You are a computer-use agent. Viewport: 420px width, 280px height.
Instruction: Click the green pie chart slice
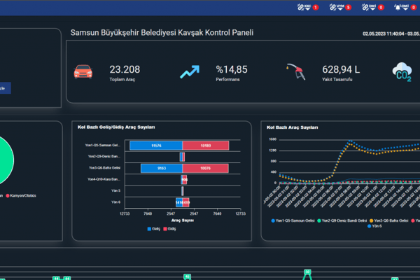pyautogui.click(x=6, y=160)
